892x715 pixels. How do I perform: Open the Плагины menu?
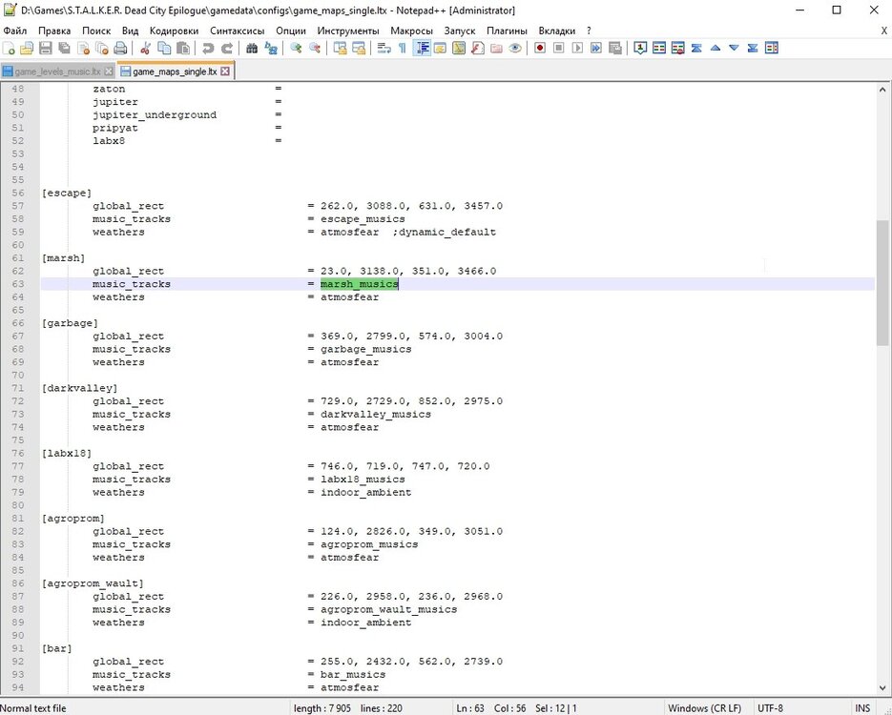tap(507, 31)
